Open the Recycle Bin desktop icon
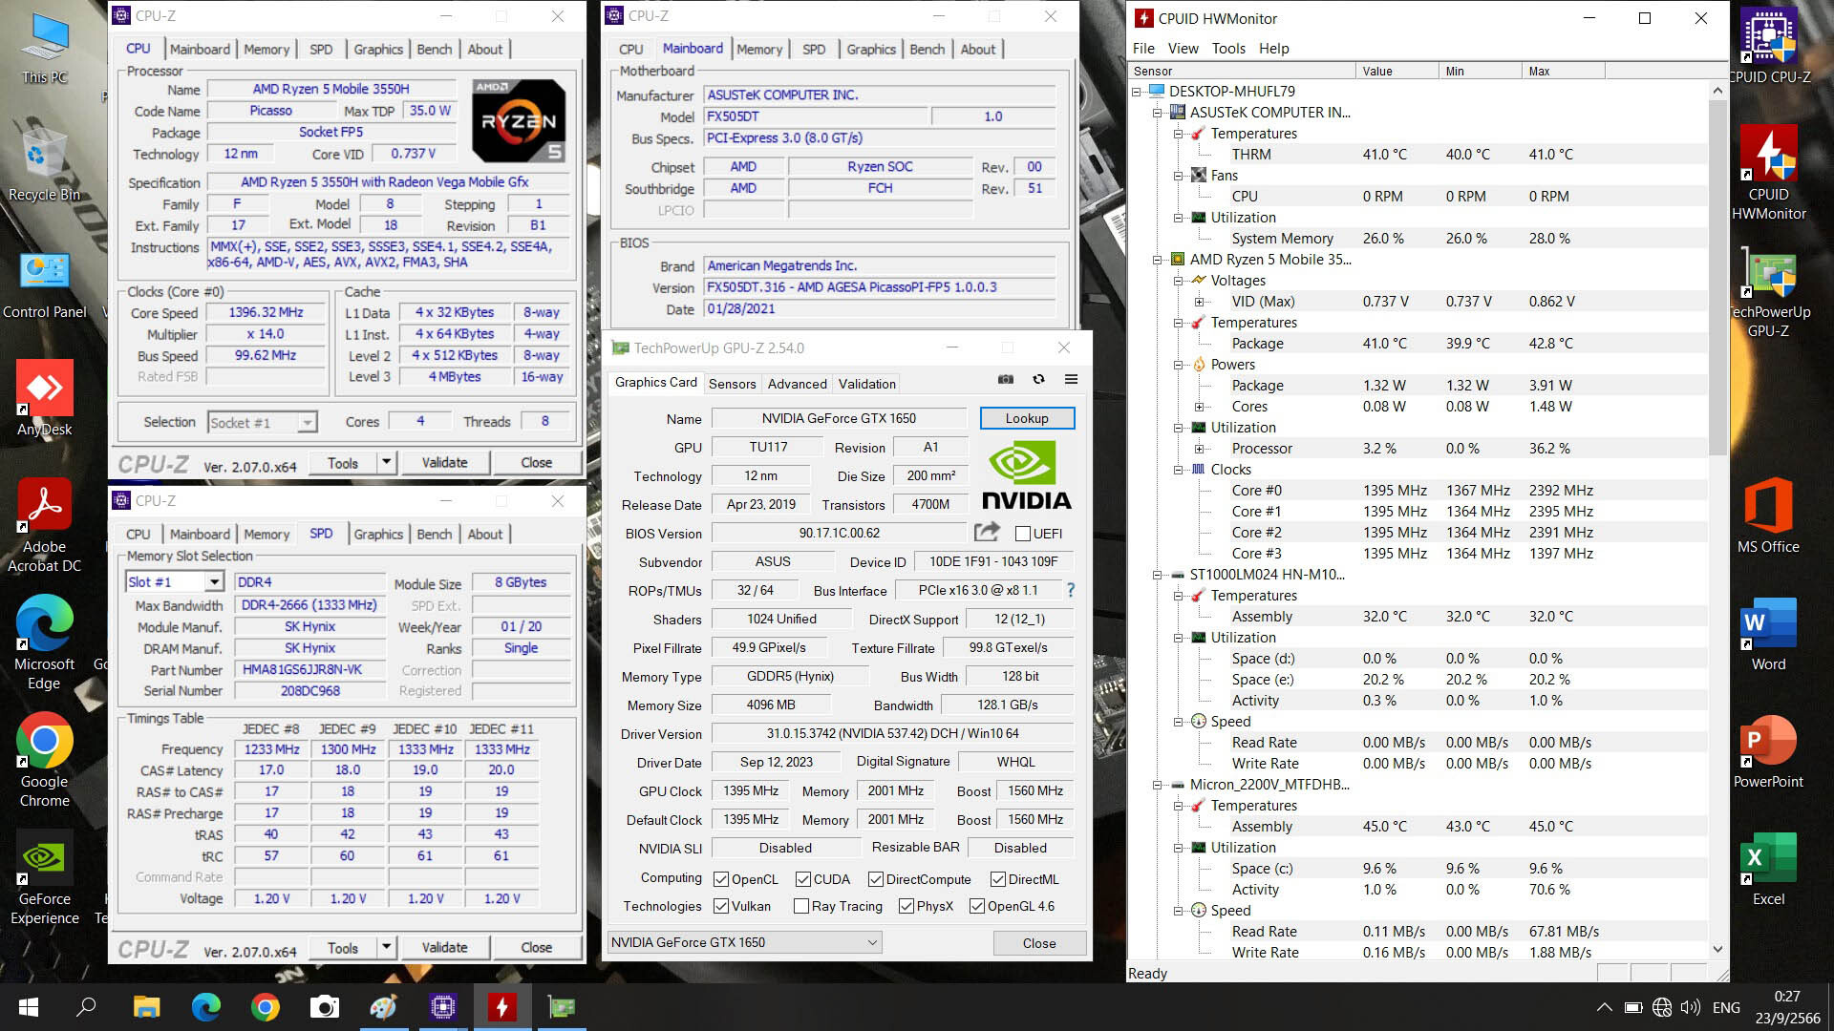The image size is (1834, 1031). point(45,164)
